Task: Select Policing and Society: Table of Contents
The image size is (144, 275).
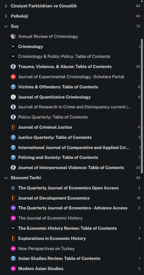Action: (58, 158)
